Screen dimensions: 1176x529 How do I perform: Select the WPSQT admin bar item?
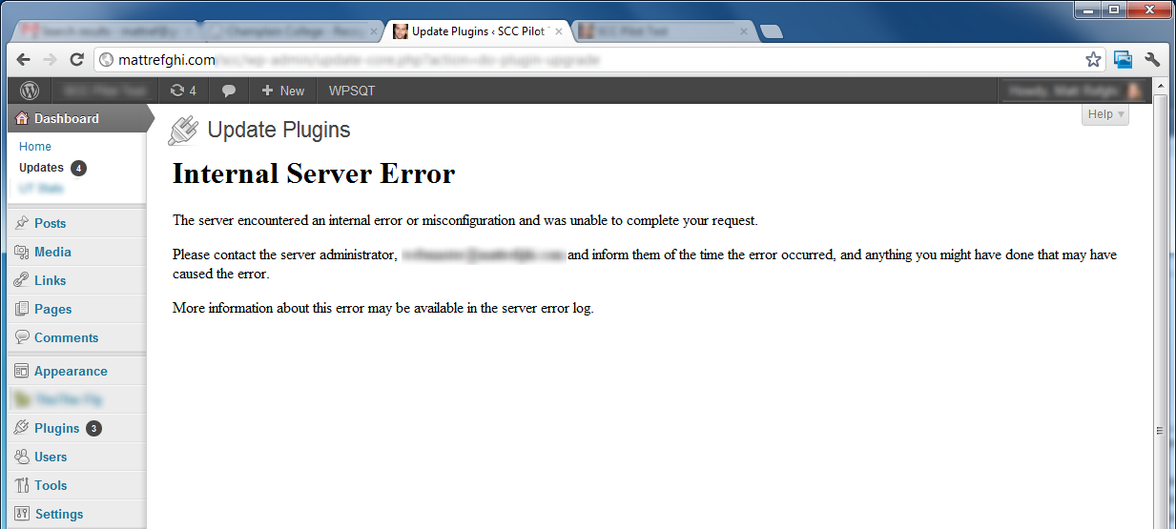click(x=352, y=91)
